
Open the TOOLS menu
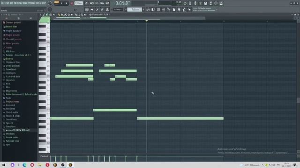click(38, 3)
